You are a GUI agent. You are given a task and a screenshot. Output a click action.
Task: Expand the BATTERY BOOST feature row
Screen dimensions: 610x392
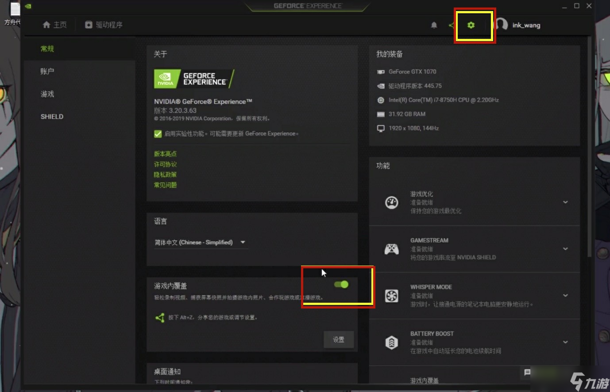tap(565, 342)
